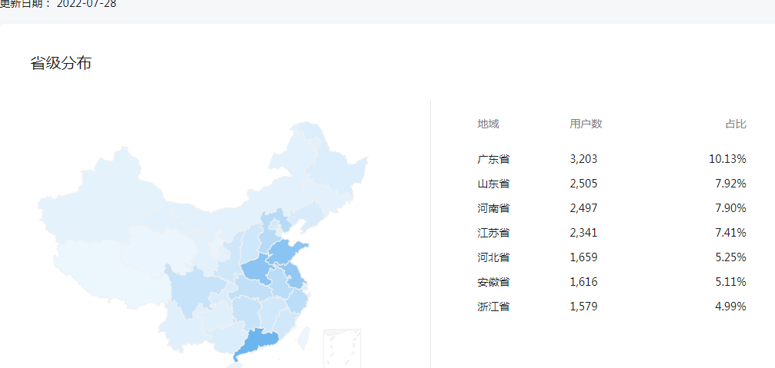Viewport: 775px width, 368px height.
Task: Click the 7.92% percentage value
Action: (x=730, y=184)
